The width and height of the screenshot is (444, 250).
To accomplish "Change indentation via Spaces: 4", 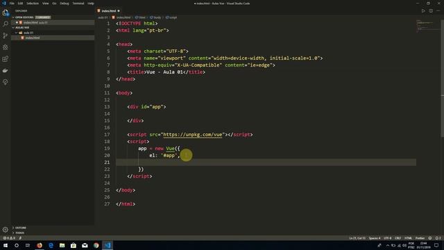I will [375, 238].
